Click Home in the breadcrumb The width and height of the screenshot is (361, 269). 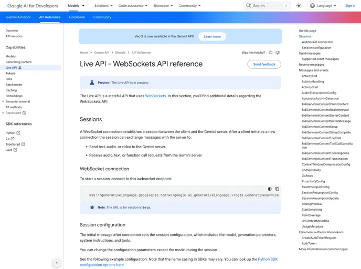84,53
